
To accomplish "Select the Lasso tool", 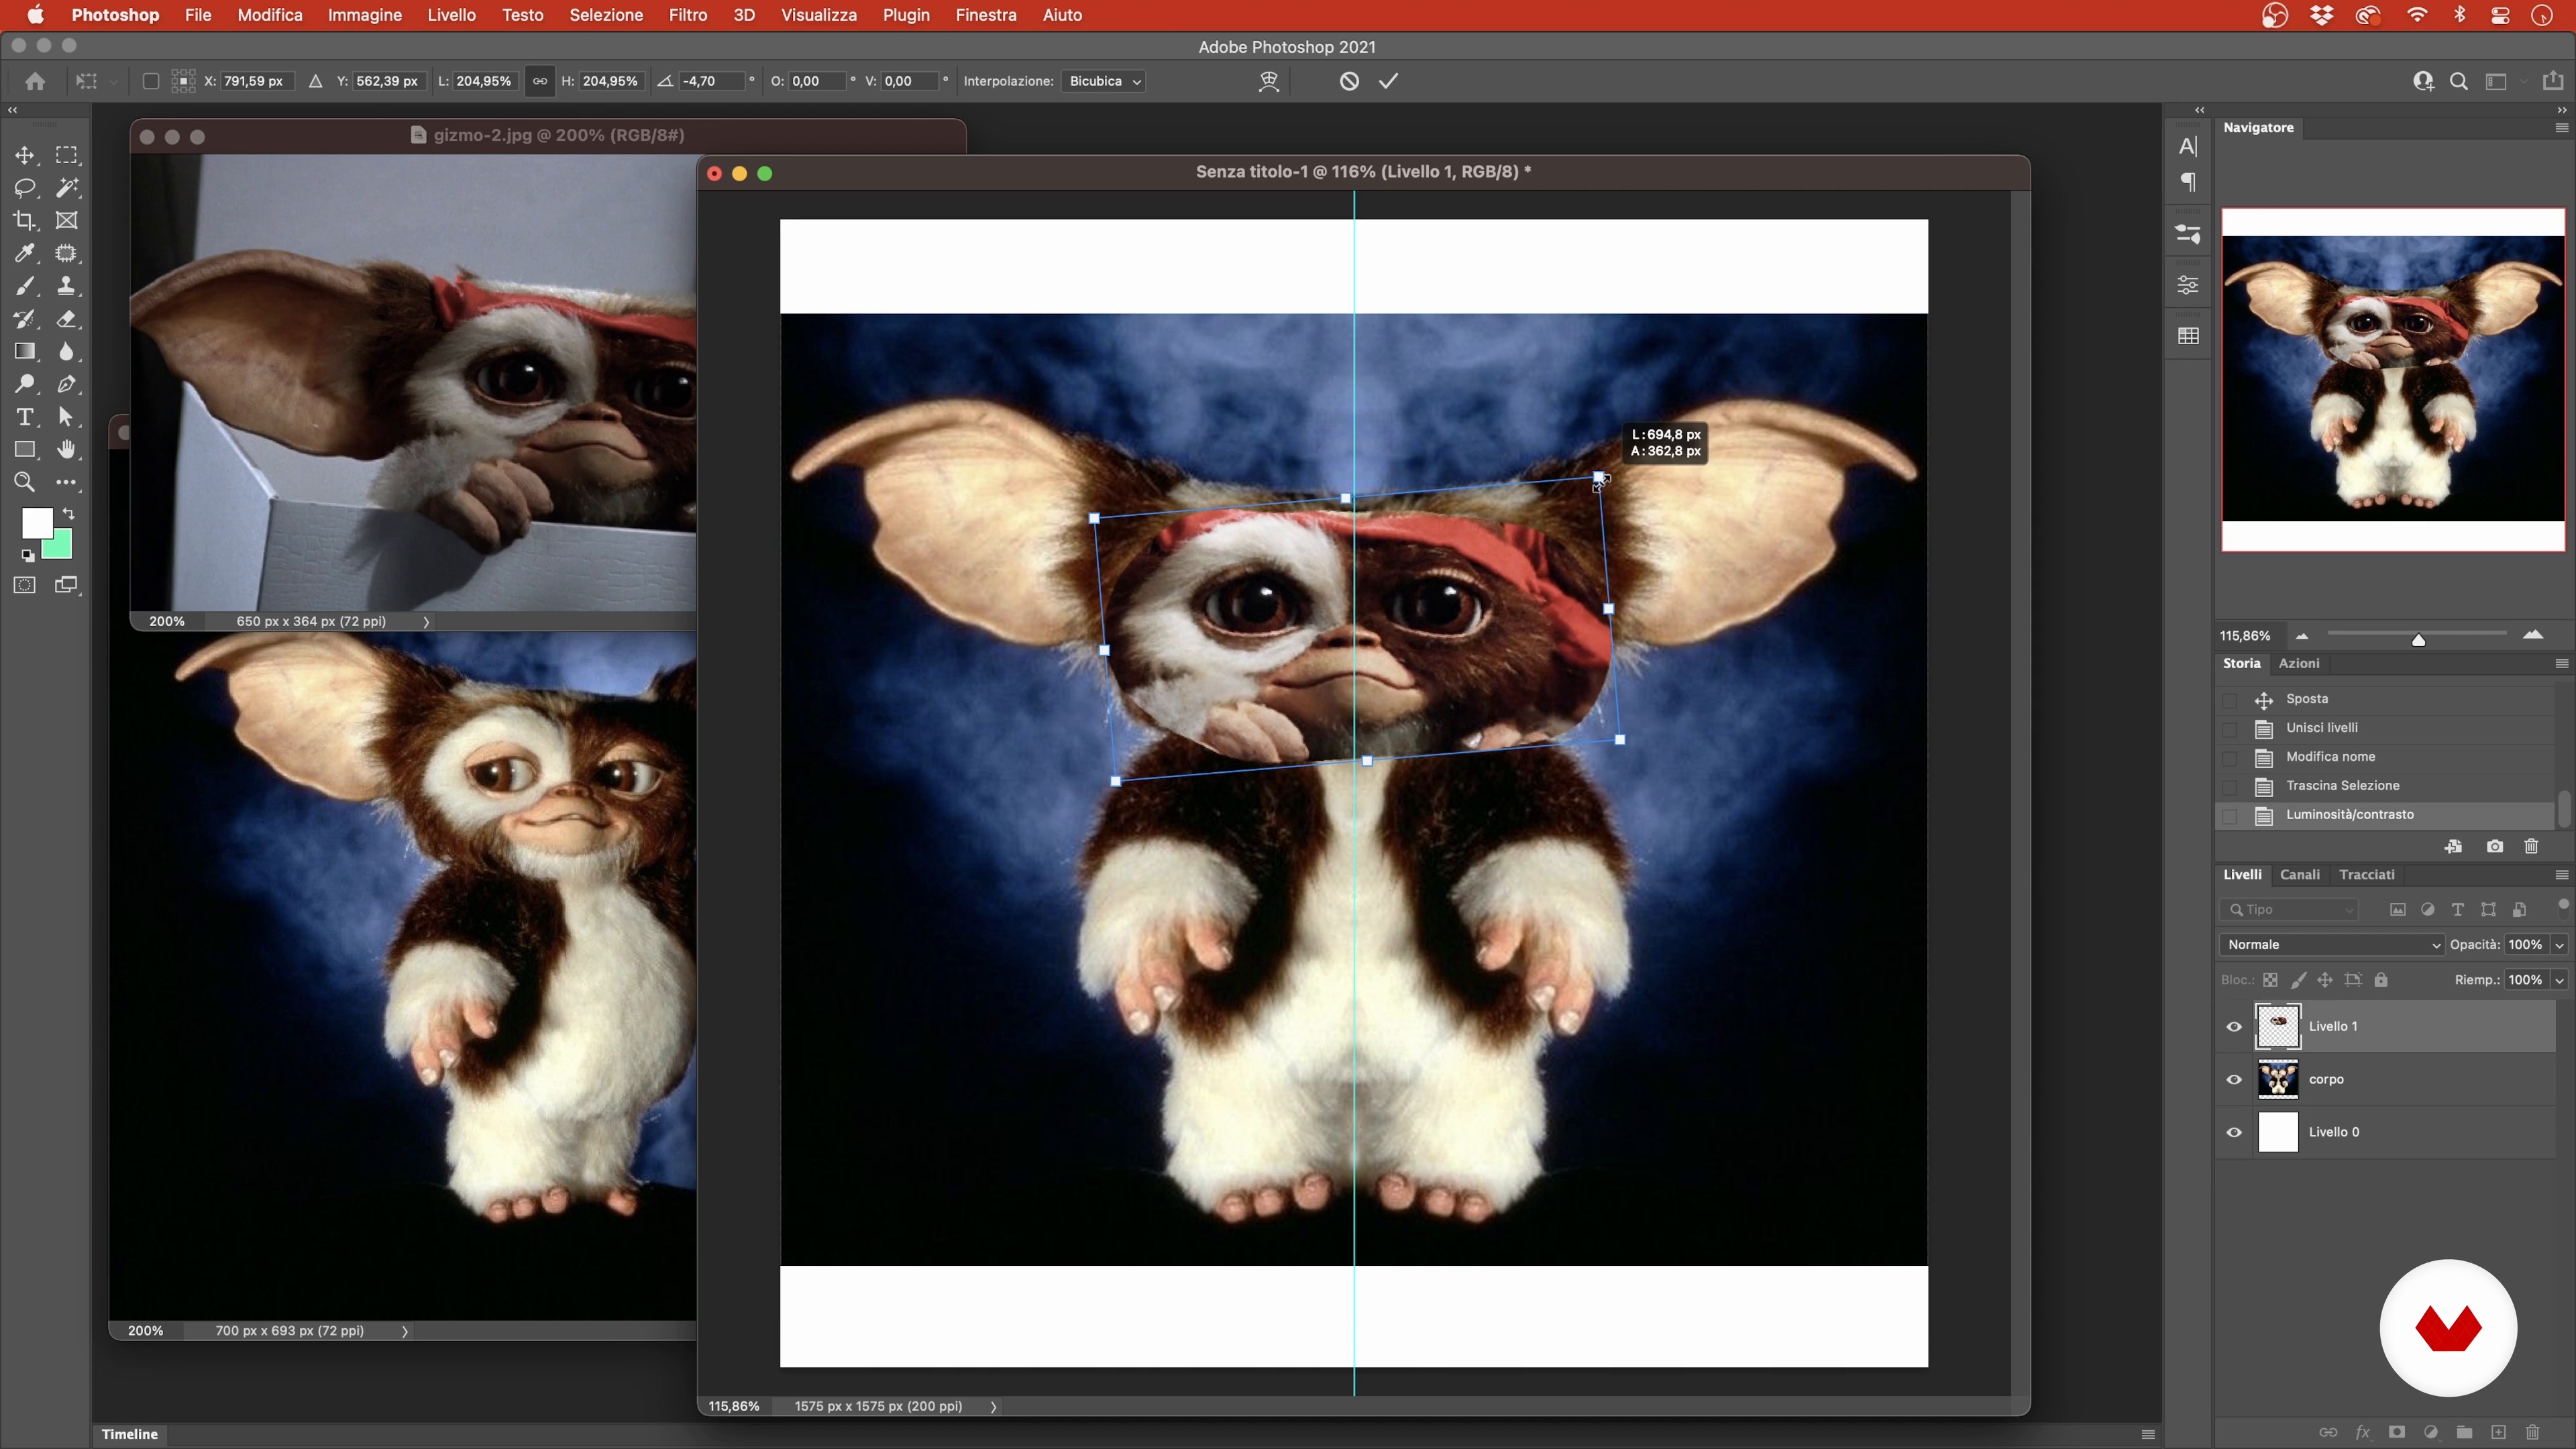I will click(24, 188).
